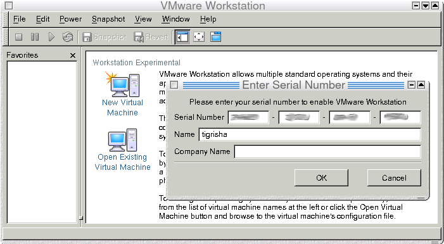Open the Help menu

click(208, 19)
